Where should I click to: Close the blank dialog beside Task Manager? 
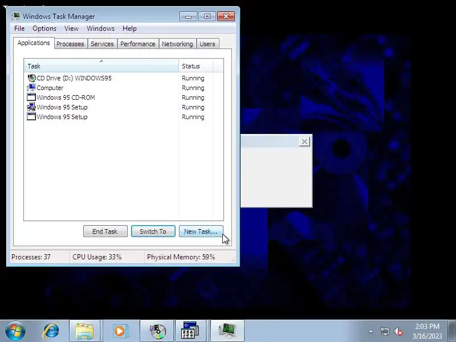click(304, 141)
